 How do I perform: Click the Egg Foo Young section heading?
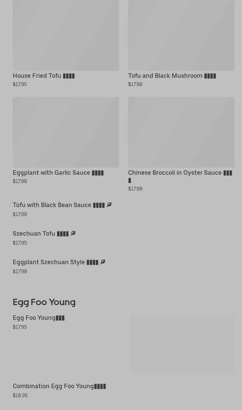[44, 302]
